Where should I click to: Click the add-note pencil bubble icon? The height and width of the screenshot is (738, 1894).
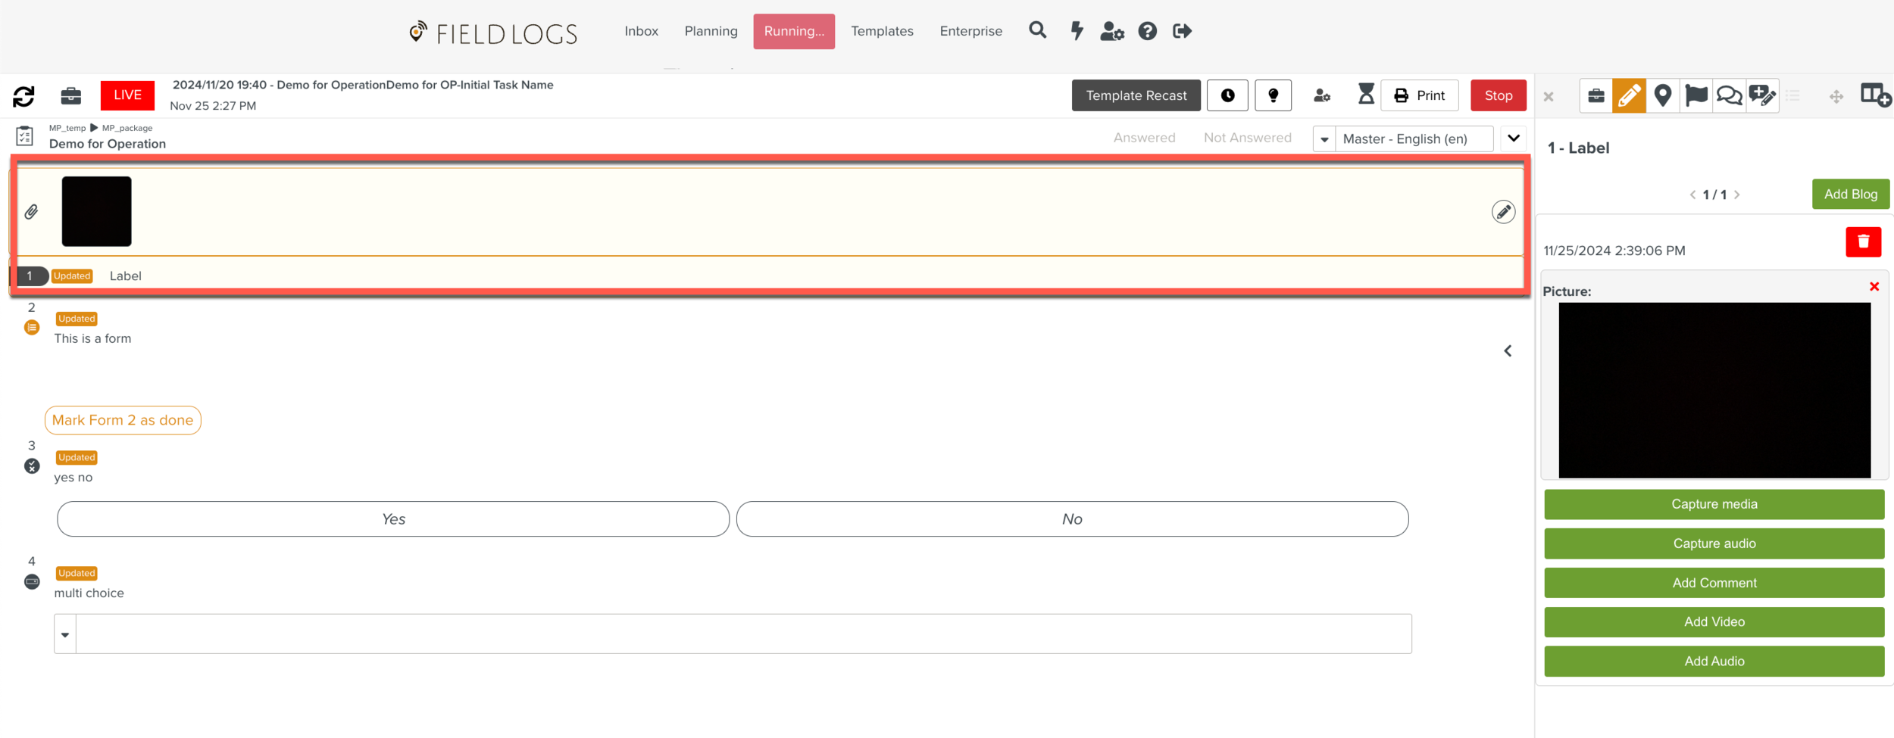pyautogui.click(x=1762, y=95)
